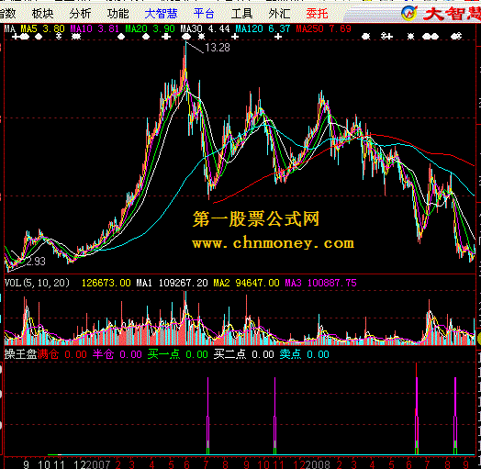Click the info marker beneath the MA5 3.80 value

[59, 37]
